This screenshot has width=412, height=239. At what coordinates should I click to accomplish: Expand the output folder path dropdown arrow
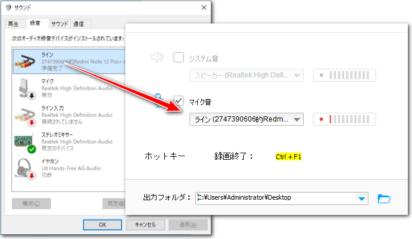[x=361, y=198]
